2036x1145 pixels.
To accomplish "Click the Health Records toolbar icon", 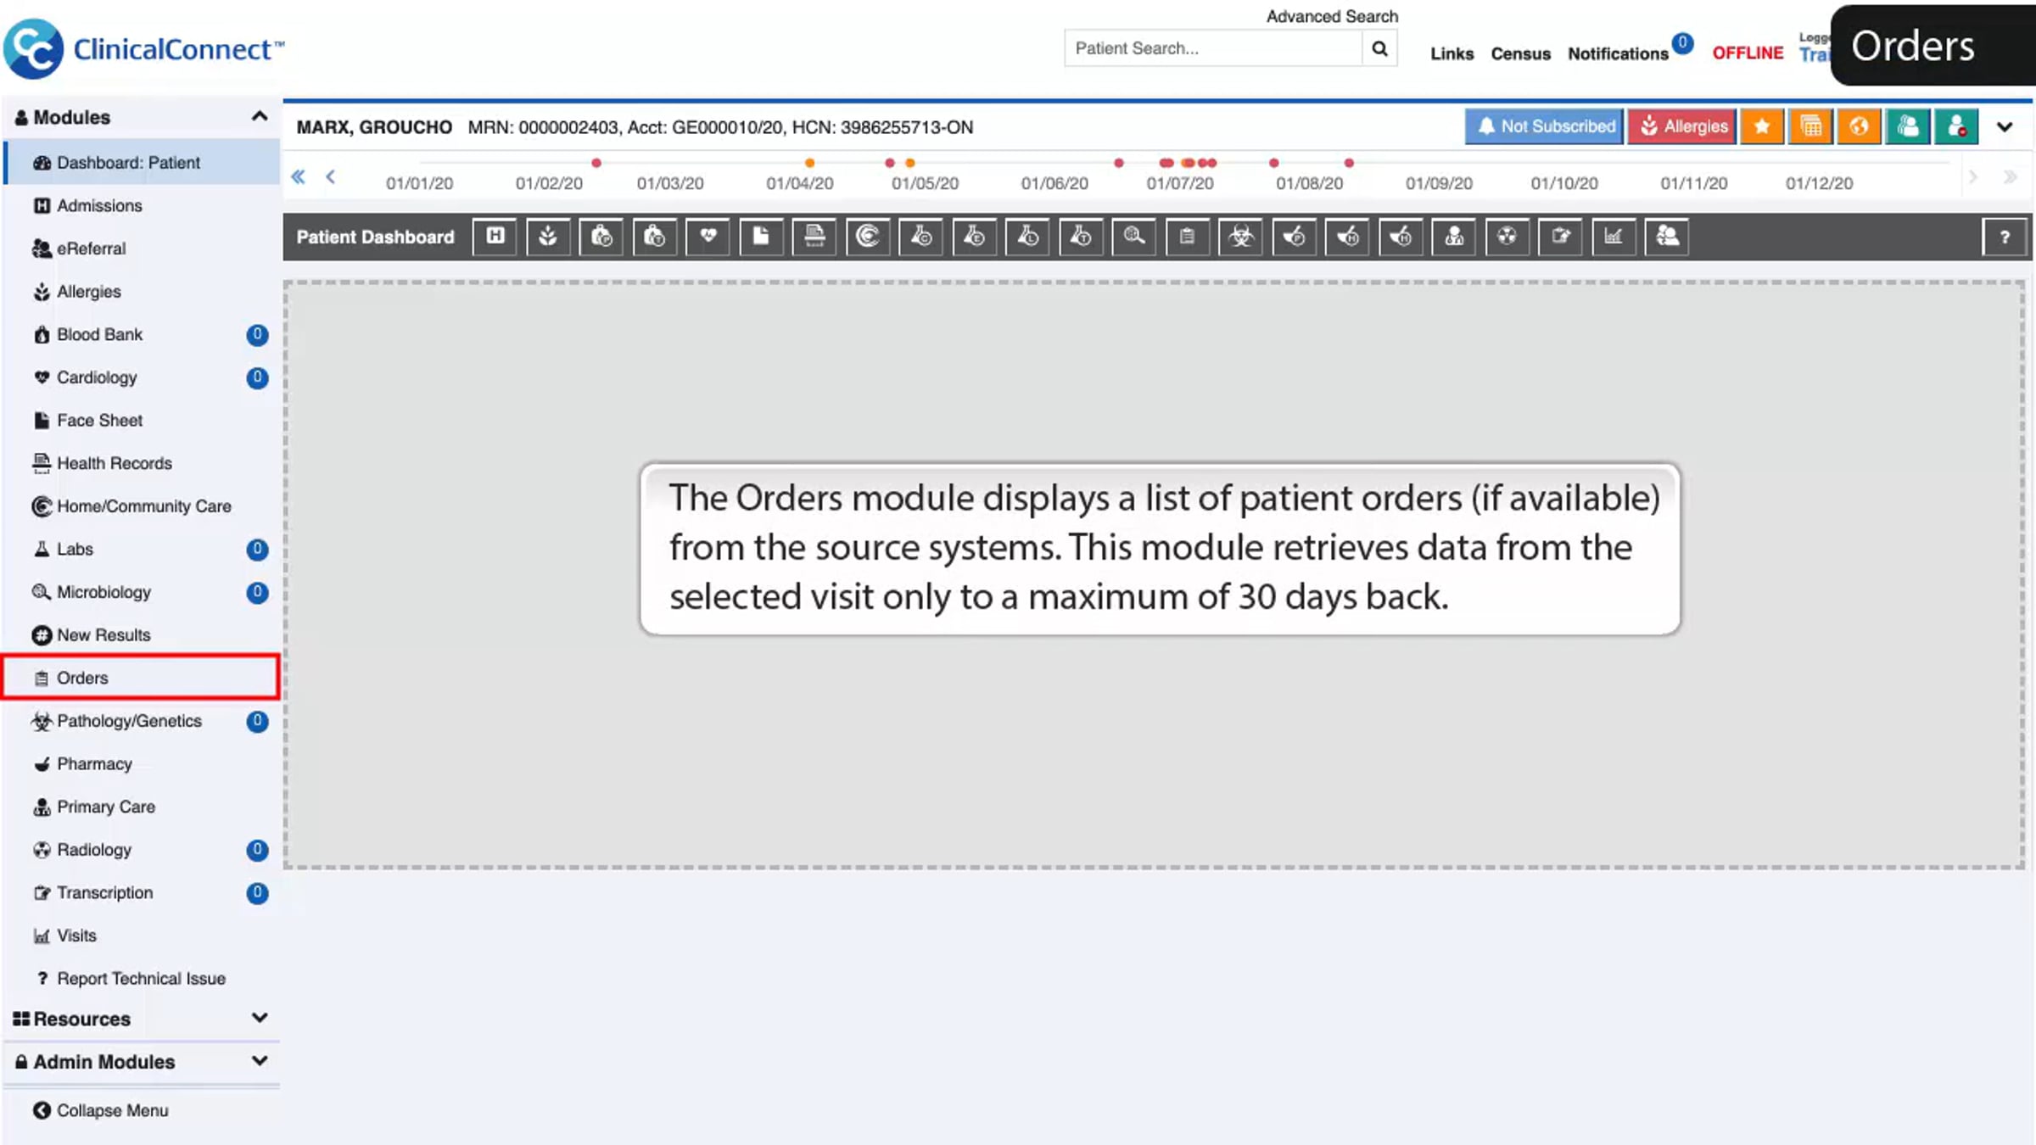I will click(x=814, y=237).
